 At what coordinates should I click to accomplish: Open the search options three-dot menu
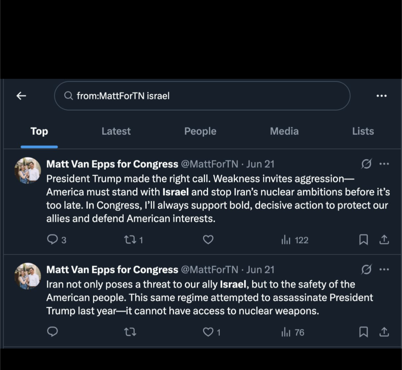pos(382,96)
